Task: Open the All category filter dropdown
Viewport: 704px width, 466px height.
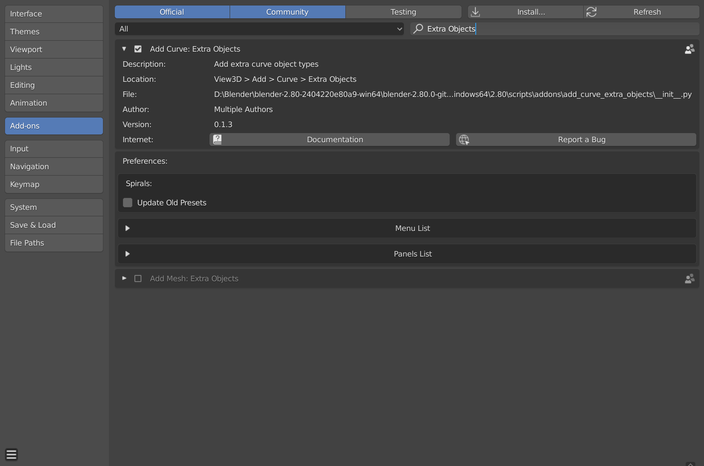Action: 259,28
